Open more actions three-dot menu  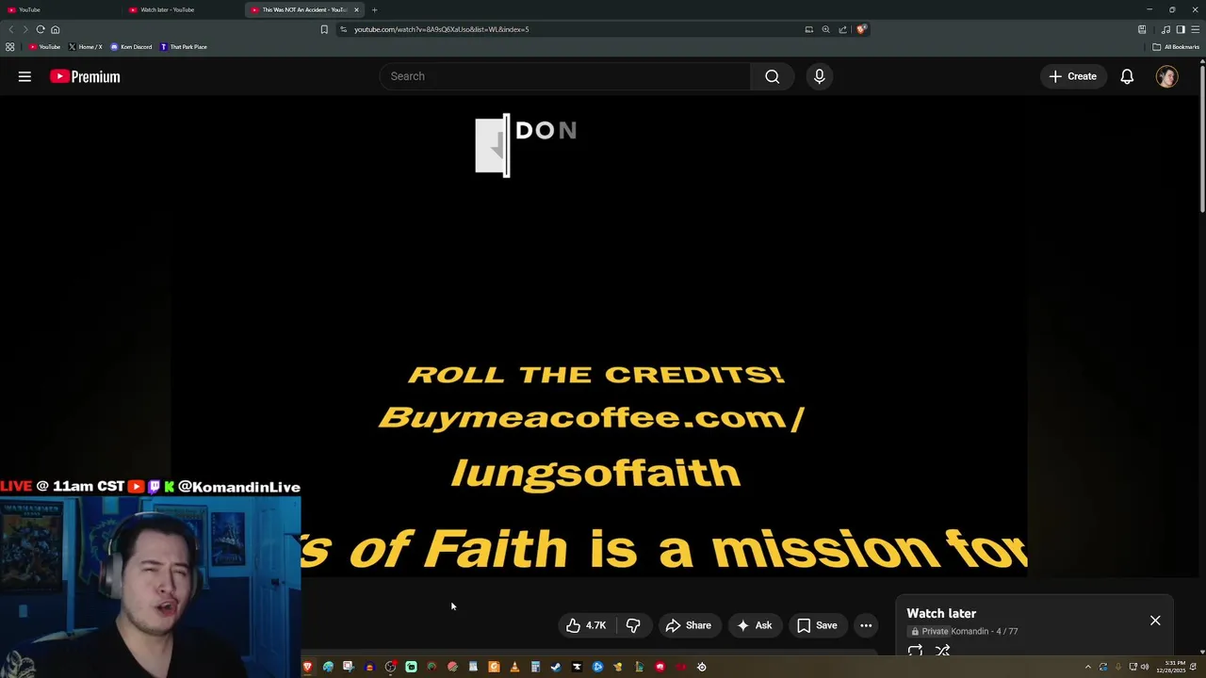[x=866, y=625]
